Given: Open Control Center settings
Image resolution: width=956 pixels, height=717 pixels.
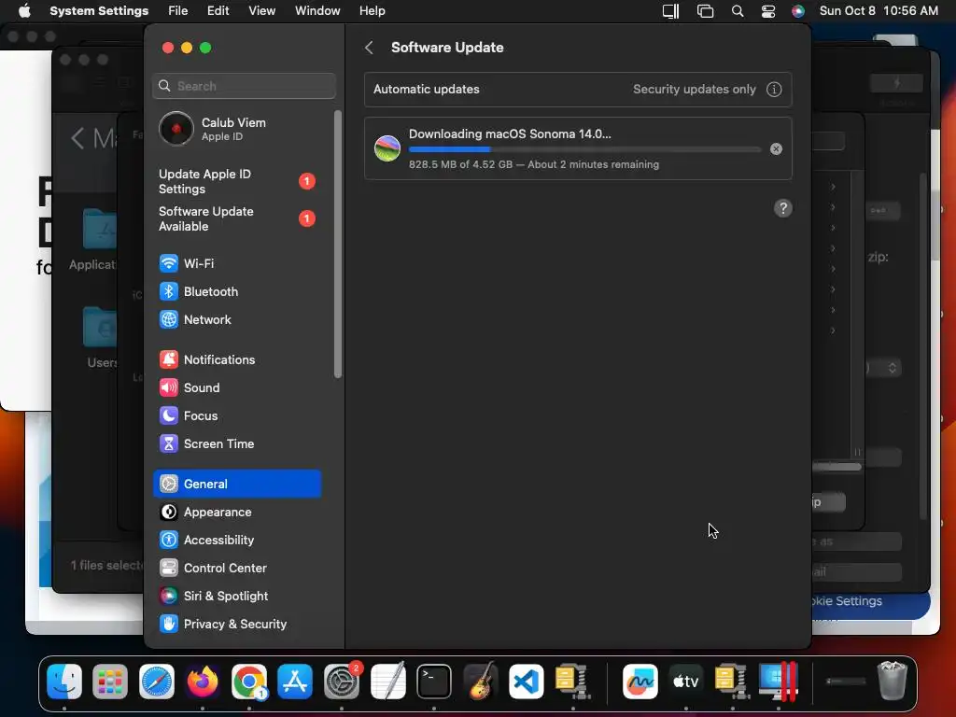Looking at the screenshot, I should 236,569.
